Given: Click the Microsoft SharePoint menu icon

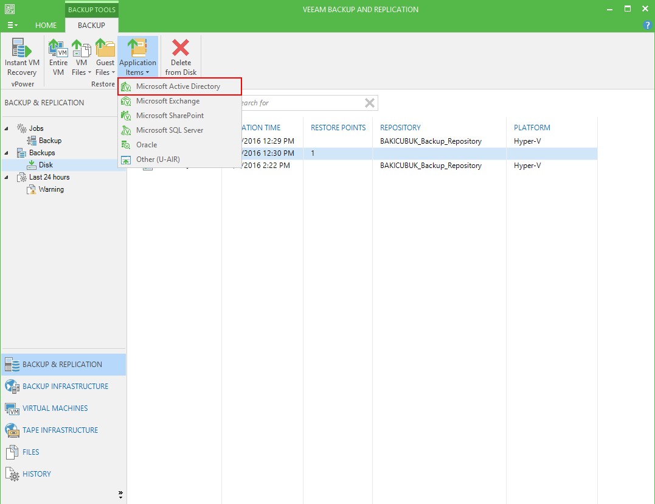Looking at the screenshot, I should [126, 116].
